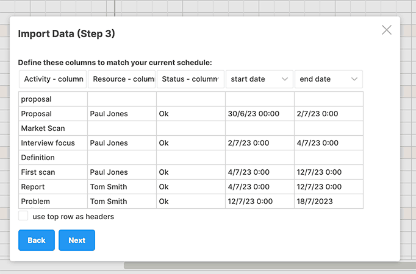Viewport: 416px width, 274px height.
Task: Open the start date column dropdown
Action: point(259,79)
